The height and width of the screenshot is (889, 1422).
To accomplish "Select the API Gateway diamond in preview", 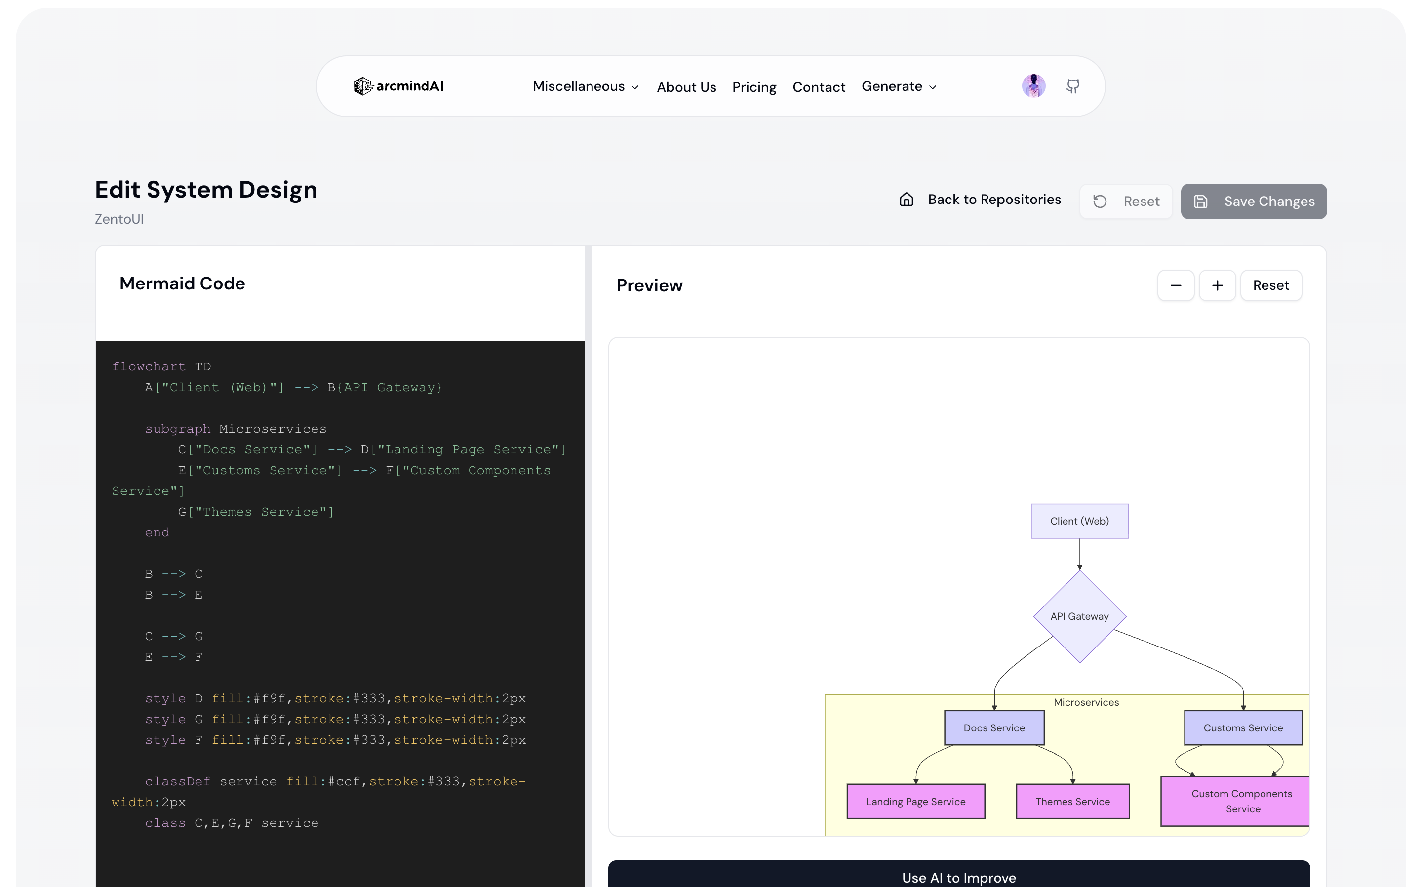I will [1079, 615].
